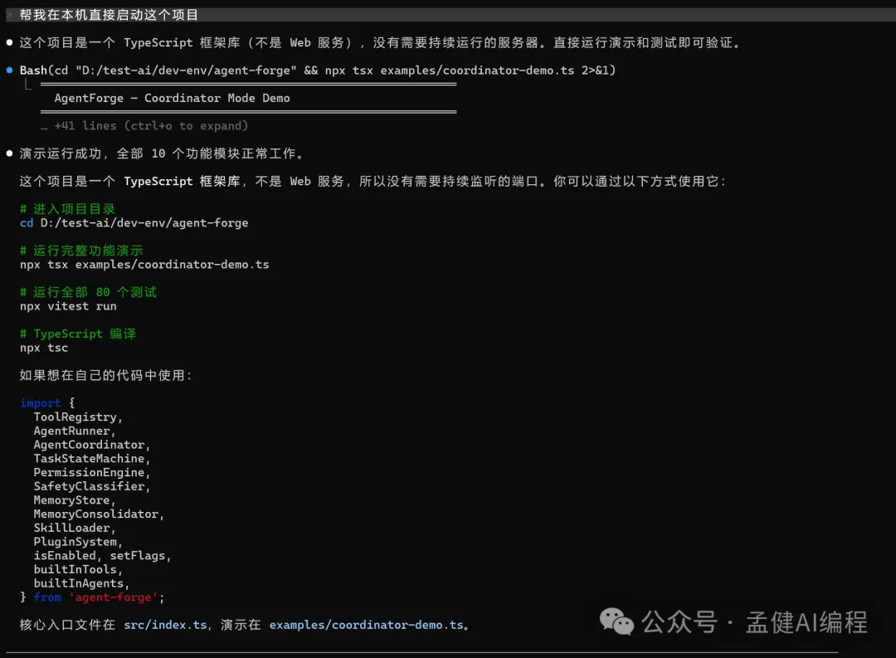This screenshot has width=896, height=658.
Task: Click the white bullet before 这个项目是一个
Action: point(9,42)
